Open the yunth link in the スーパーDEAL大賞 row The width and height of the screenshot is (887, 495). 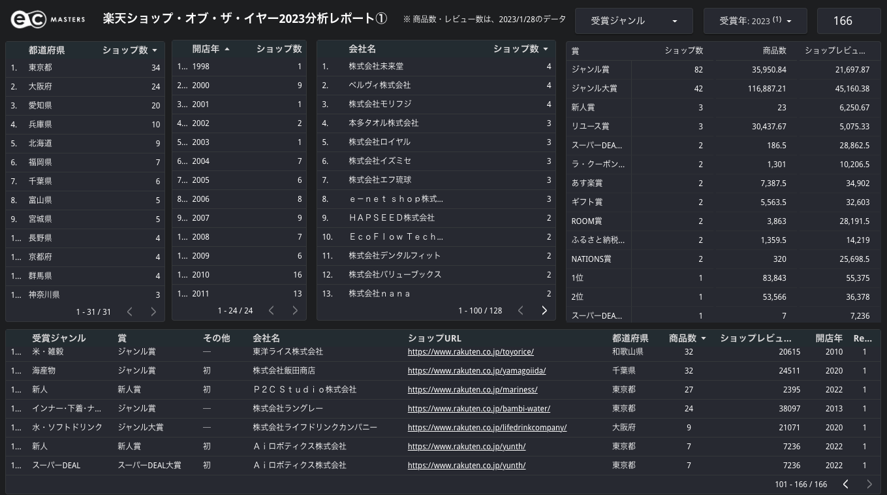tap(467, 466)
